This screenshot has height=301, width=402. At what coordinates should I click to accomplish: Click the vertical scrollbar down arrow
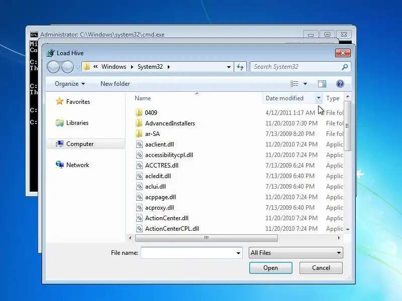(x=348, y=229)
